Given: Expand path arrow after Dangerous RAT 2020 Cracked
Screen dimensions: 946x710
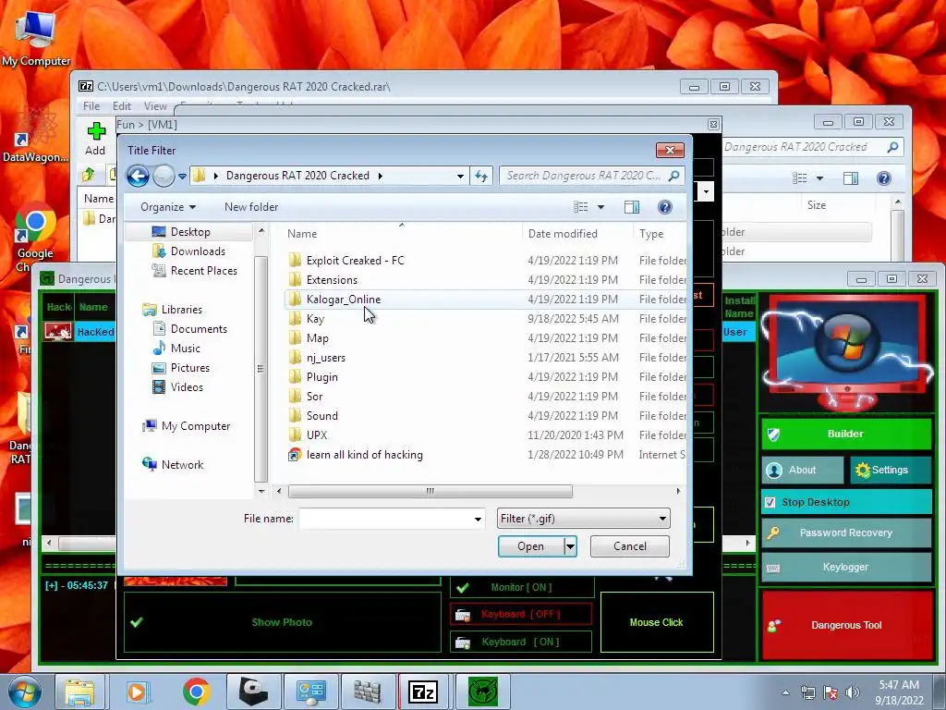Looking at the screenshot, I should coord(380,176).
